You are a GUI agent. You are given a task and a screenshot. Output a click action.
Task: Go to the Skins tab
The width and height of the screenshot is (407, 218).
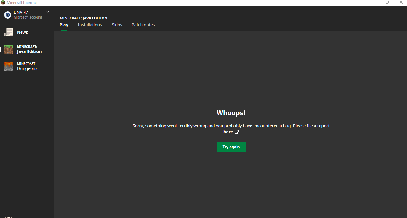117,25
